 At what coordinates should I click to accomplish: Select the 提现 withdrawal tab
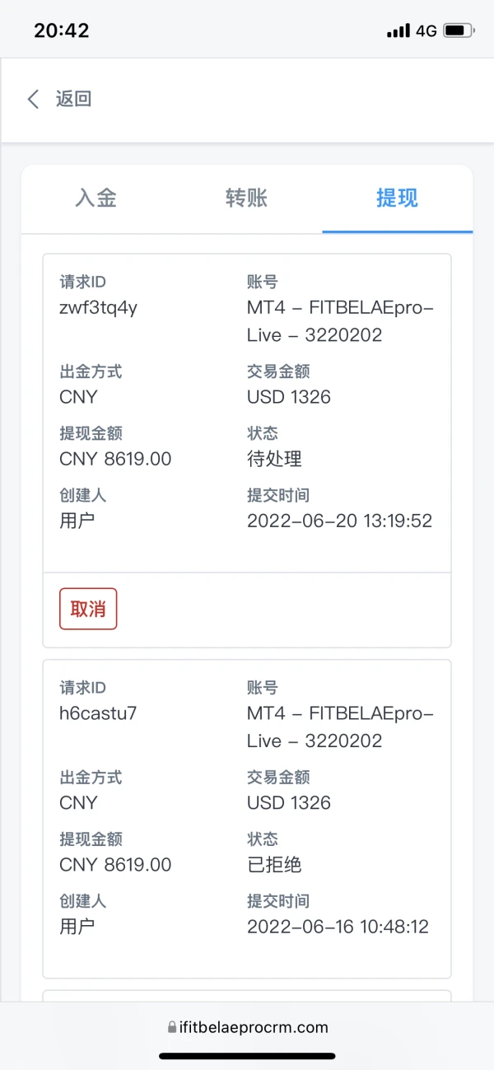tap(397, 198)
